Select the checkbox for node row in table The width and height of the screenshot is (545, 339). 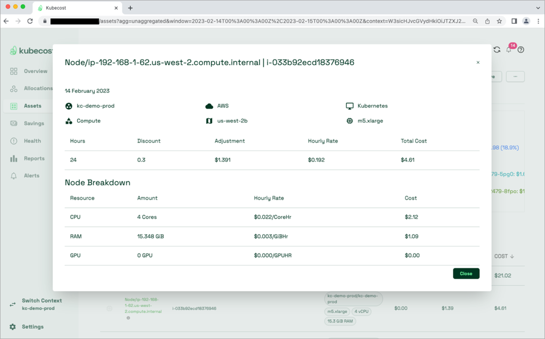[x=109, y=308]
